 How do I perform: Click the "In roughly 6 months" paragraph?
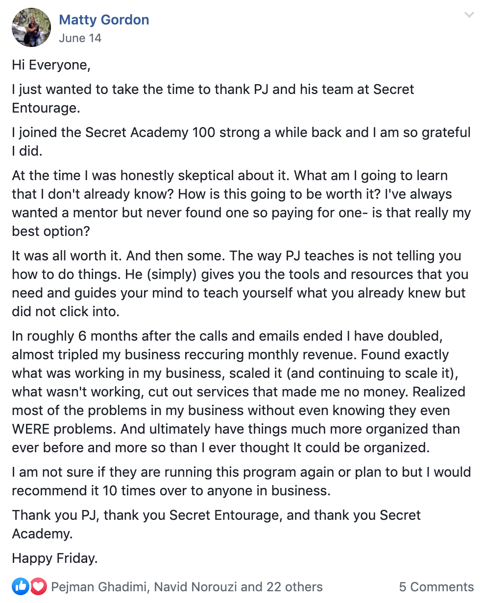[239, 392]
